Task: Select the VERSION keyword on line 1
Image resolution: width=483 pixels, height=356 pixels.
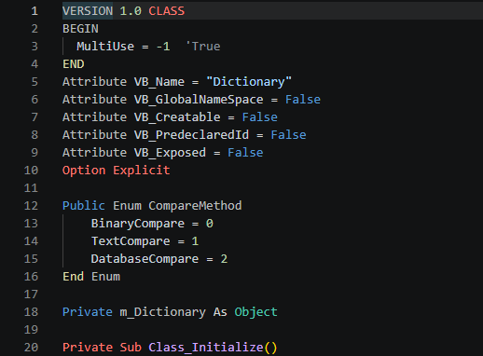Action: click(88, 11)
